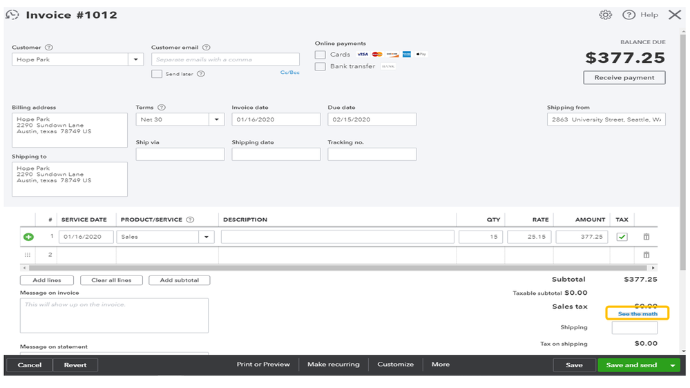690x388 pixels.
Task: Click the Help question mark icon
Action: pyautogui.click(x=629, y=15)
